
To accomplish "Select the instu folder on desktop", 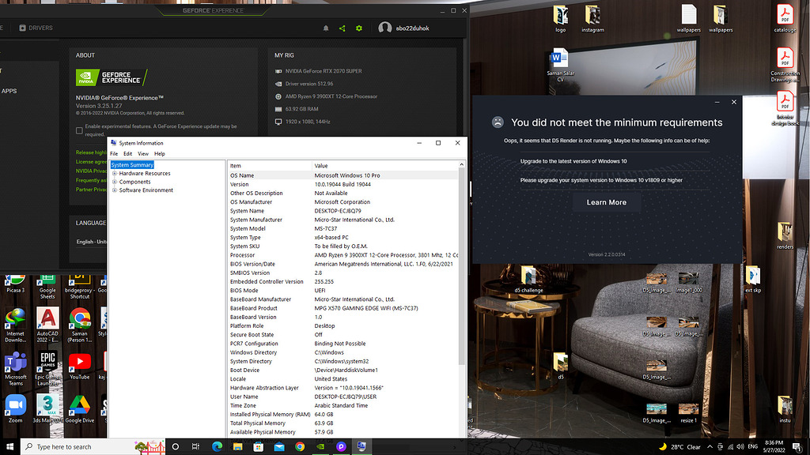I will (x=785, y=410).
